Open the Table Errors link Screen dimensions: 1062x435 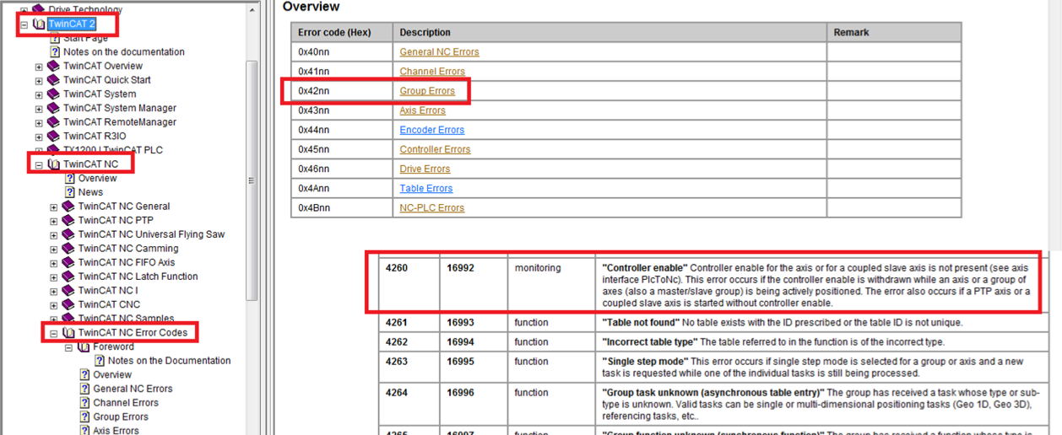426,188
